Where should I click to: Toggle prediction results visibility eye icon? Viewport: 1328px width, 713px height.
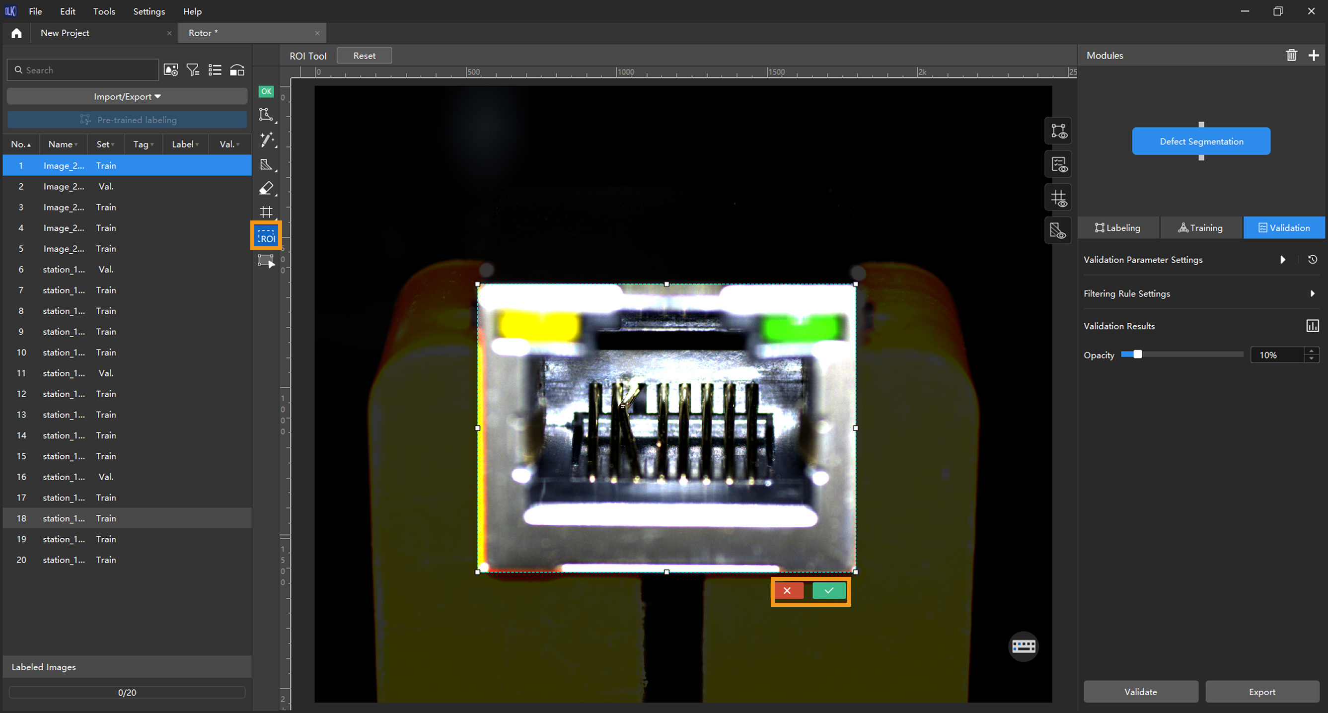click(x=1058, y=165)
